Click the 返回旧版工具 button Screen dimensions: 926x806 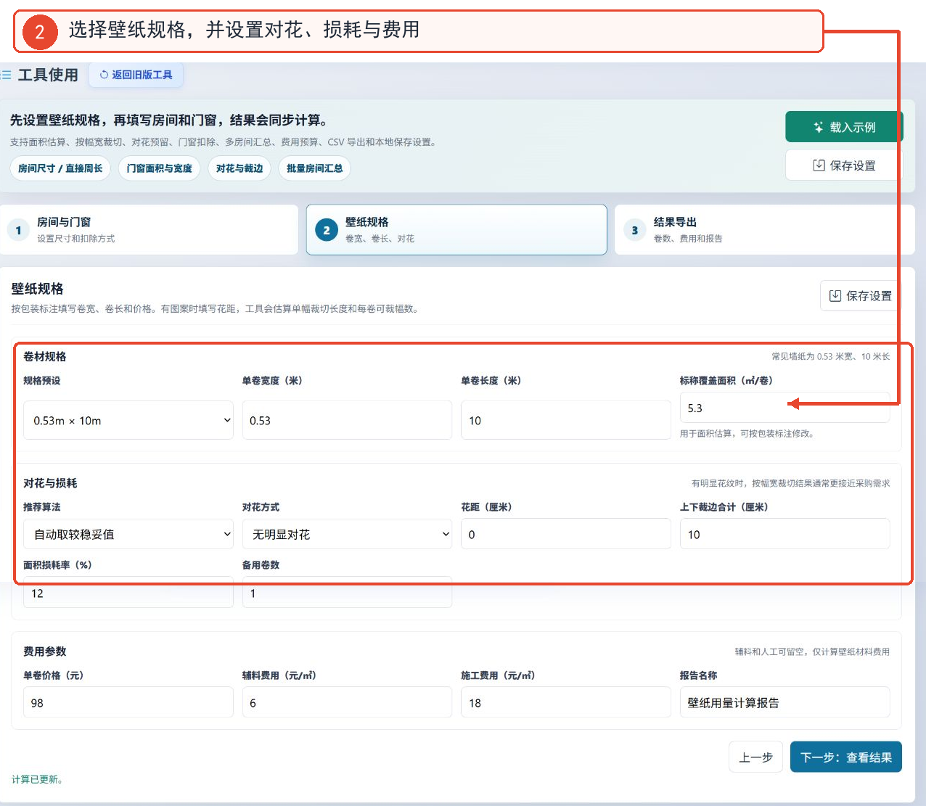coord(136,75)
